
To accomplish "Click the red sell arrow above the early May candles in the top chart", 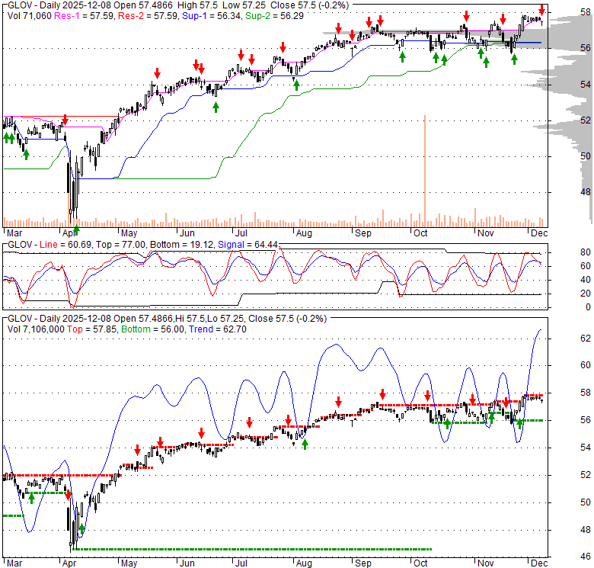I will 158,73.
